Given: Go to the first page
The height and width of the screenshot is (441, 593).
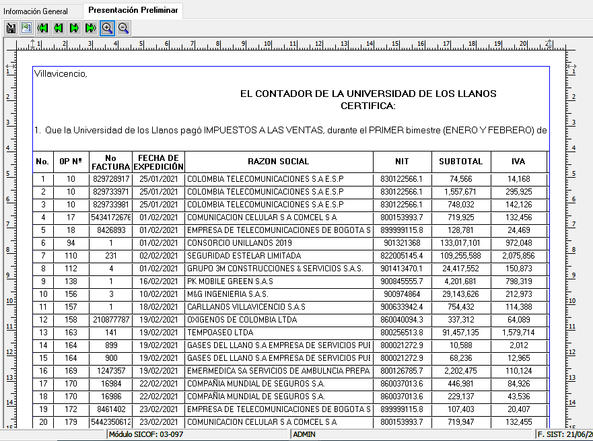Looking at the screenshot, I should 43,28.
